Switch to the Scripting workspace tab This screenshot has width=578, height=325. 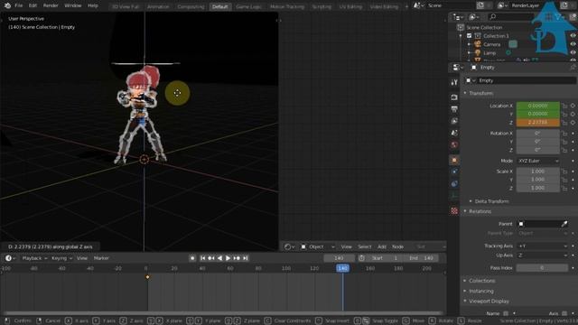322,6
